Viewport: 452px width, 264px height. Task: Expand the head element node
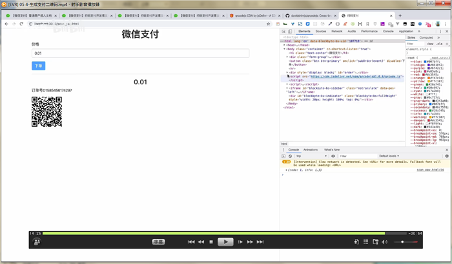coord(284,45)
